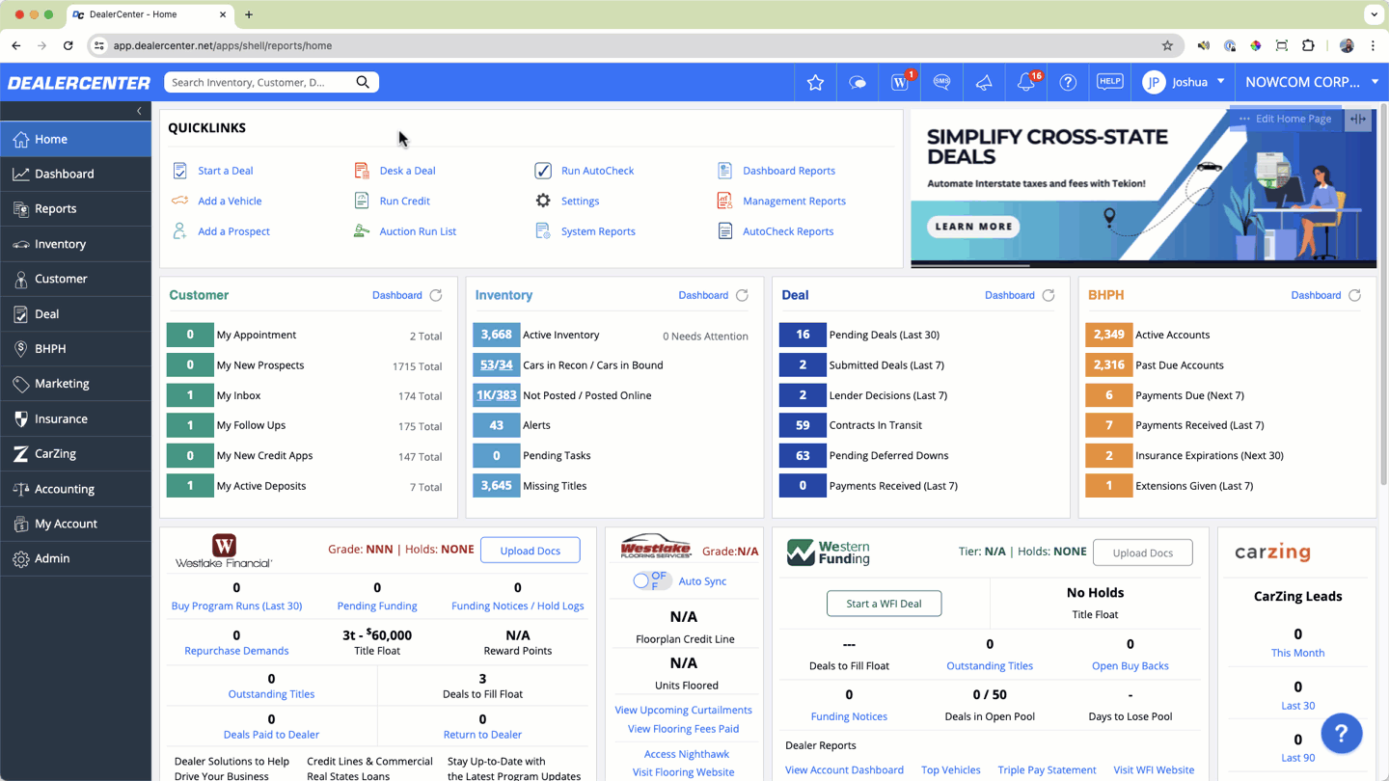Click Visit WFI Website link

(x=1154, y=769)
